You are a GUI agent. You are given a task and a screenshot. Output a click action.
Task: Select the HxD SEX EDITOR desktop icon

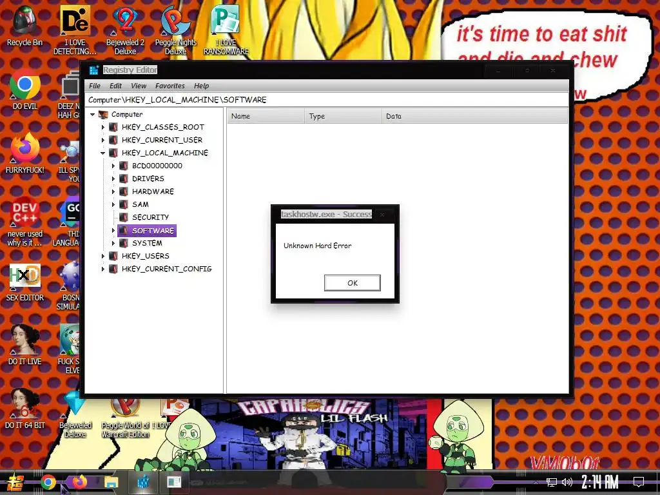[x=25, y=283]
